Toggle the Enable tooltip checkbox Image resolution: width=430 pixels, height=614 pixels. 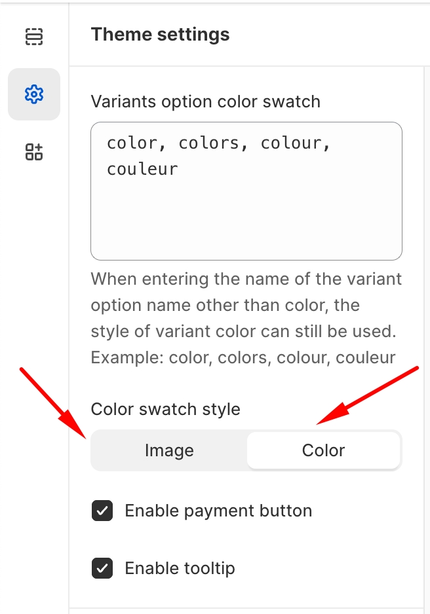pos(102,568)
